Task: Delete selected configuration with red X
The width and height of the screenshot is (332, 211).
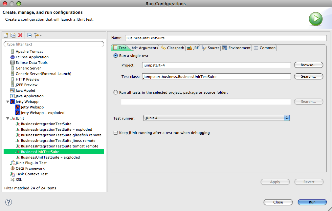Action: pyautogui.click(x=20, y=35)
